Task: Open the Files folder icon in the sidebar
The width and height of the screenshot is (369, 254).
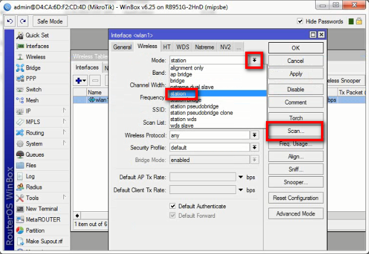Action: 20,166
